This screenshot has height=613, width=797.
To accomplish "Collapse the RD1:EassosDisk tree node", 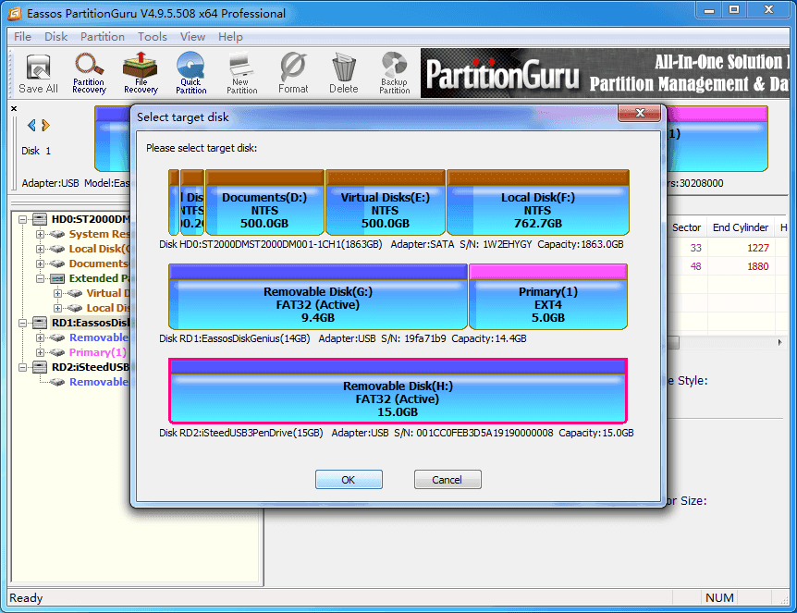I will [x=22, y=323].
